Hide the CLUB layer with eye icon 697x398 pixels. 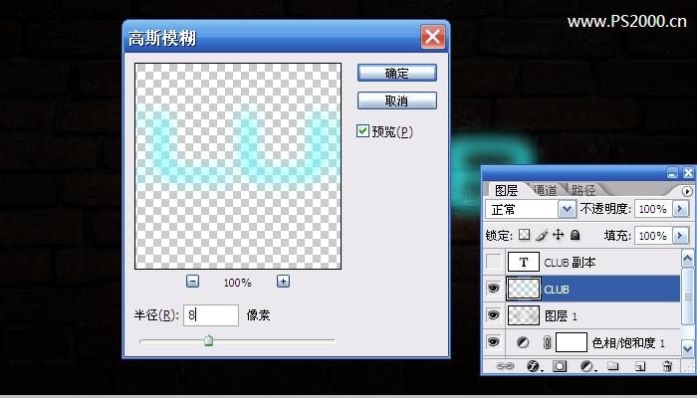[x=494, y=289]
